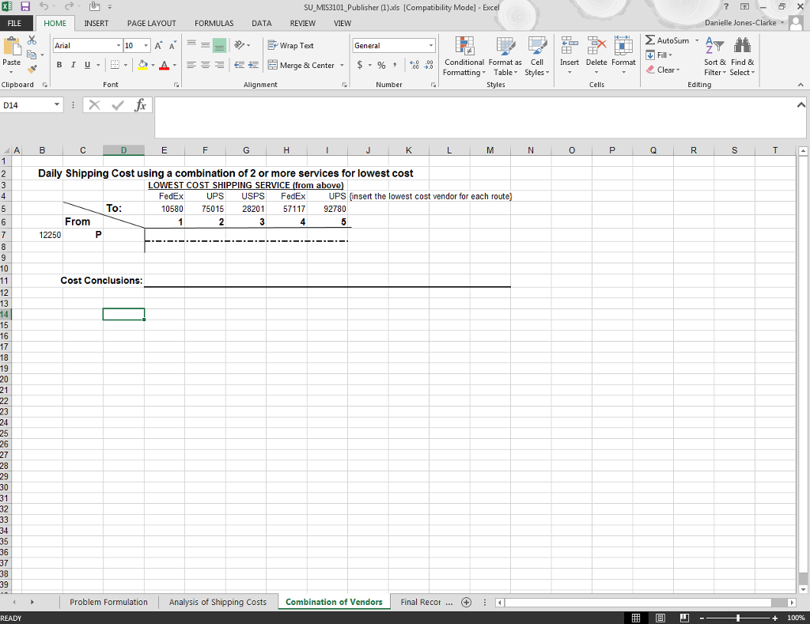810x624 pixels.
Task: Open Conditional Formatting options
Action: click(x=464, y=57)
